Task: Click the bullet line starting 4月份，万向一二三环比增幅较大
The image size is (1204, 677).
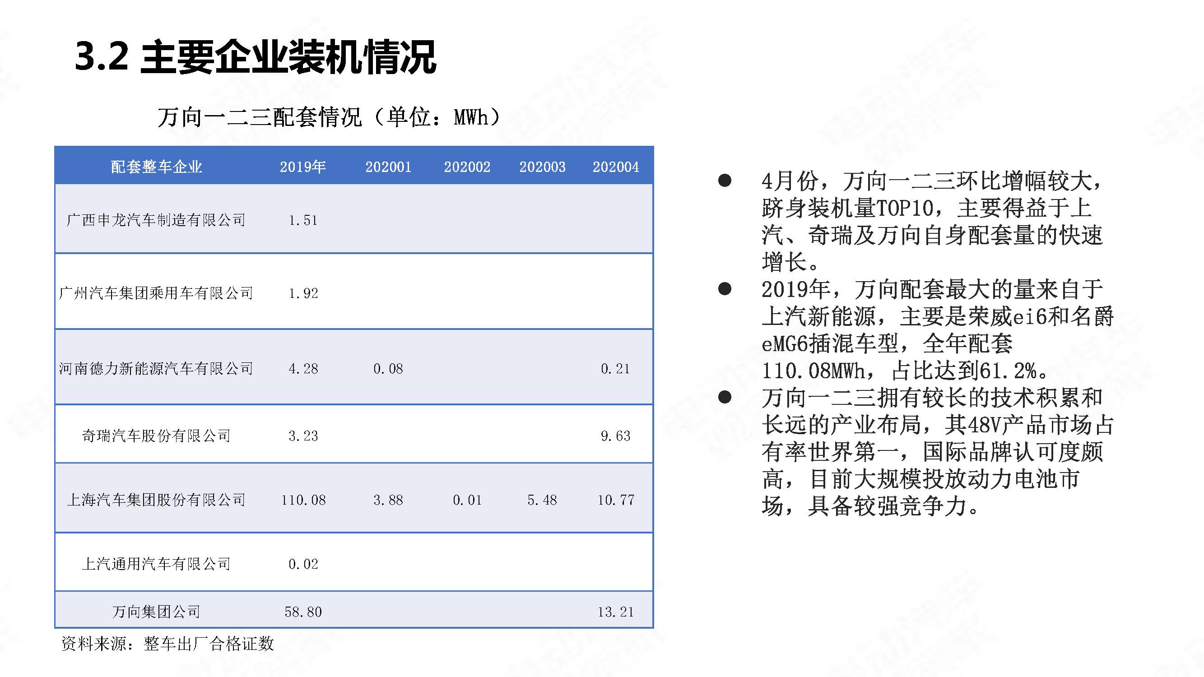Action: click(931, 181)
